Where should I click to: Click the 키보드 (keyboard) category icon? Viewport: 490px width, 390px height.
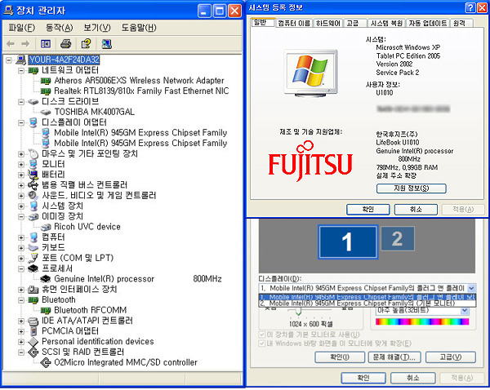[33, 247]
